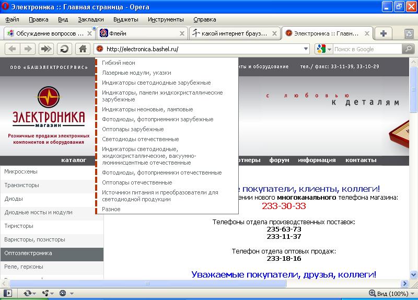Open the Opera Unite dropdown arrow in the status bar

tap(52, 294)
